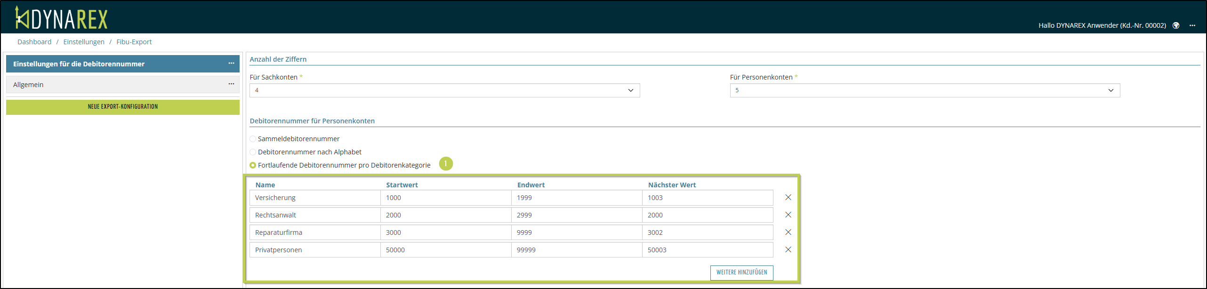Remove the Rechtsanwalt category row
1207x289 pixels.
pos(788,215)
